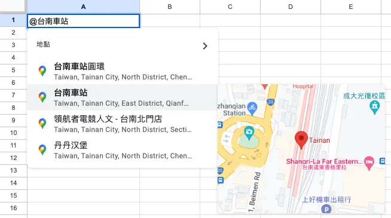The width and height of the screenshot is (391, 218).
Task: Click the bus stop icon near Shangri-La
Action: (x=382, y=161)
